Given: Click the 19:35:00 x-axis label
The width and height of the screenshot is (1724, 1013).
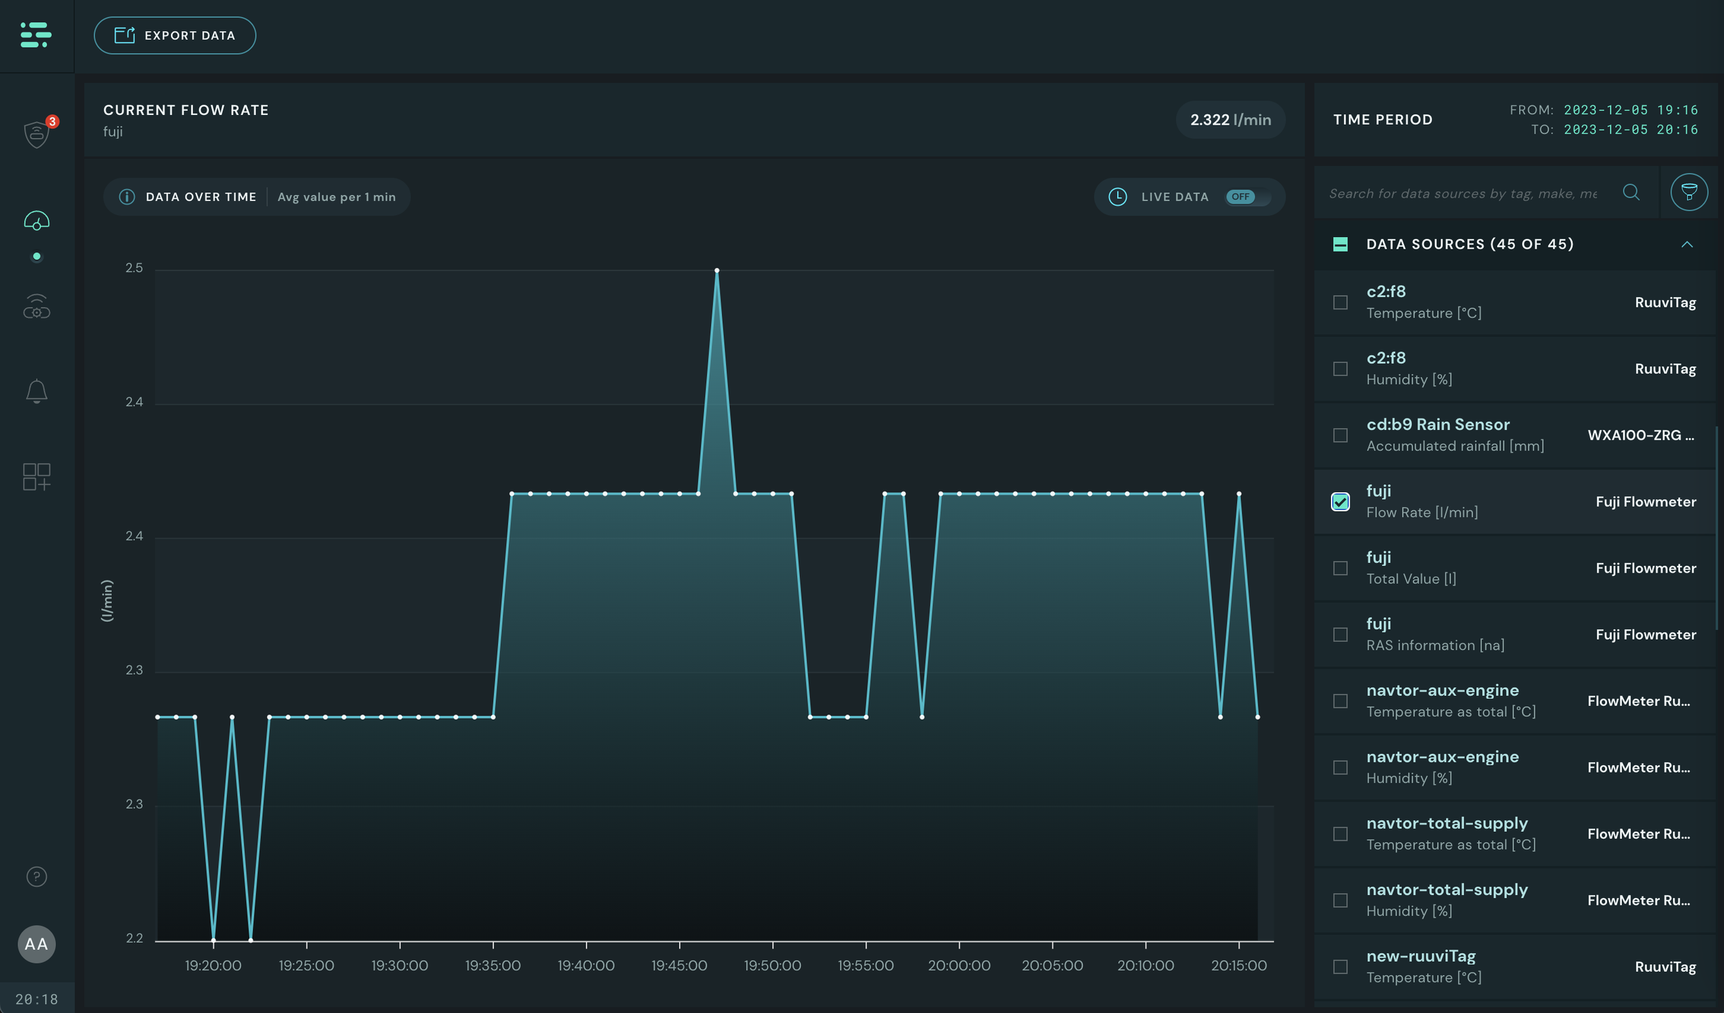Looking at the screenshot, I should point(492,966).
